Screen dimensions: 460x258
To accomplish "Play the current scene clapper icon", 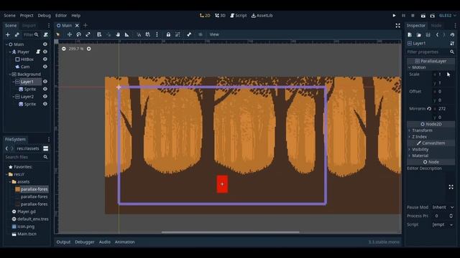I will pyautogui.click(x=423, y=16).
